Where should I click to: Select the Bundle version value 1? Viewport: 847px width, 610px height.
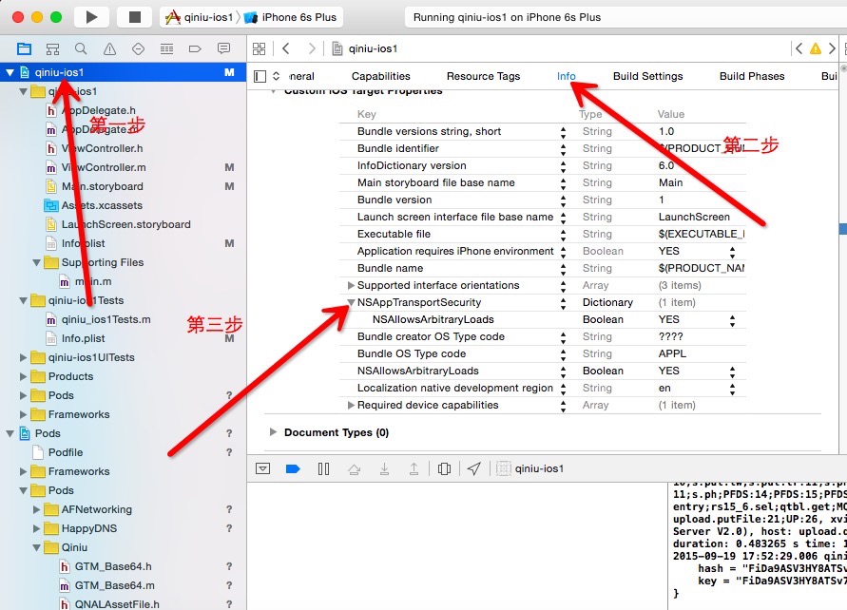coord(662,200)
